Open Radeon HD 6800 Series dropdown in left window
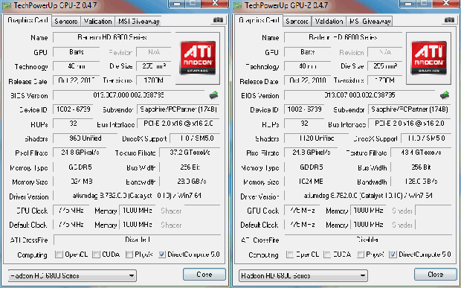461x288 pixels. (72, 275)
